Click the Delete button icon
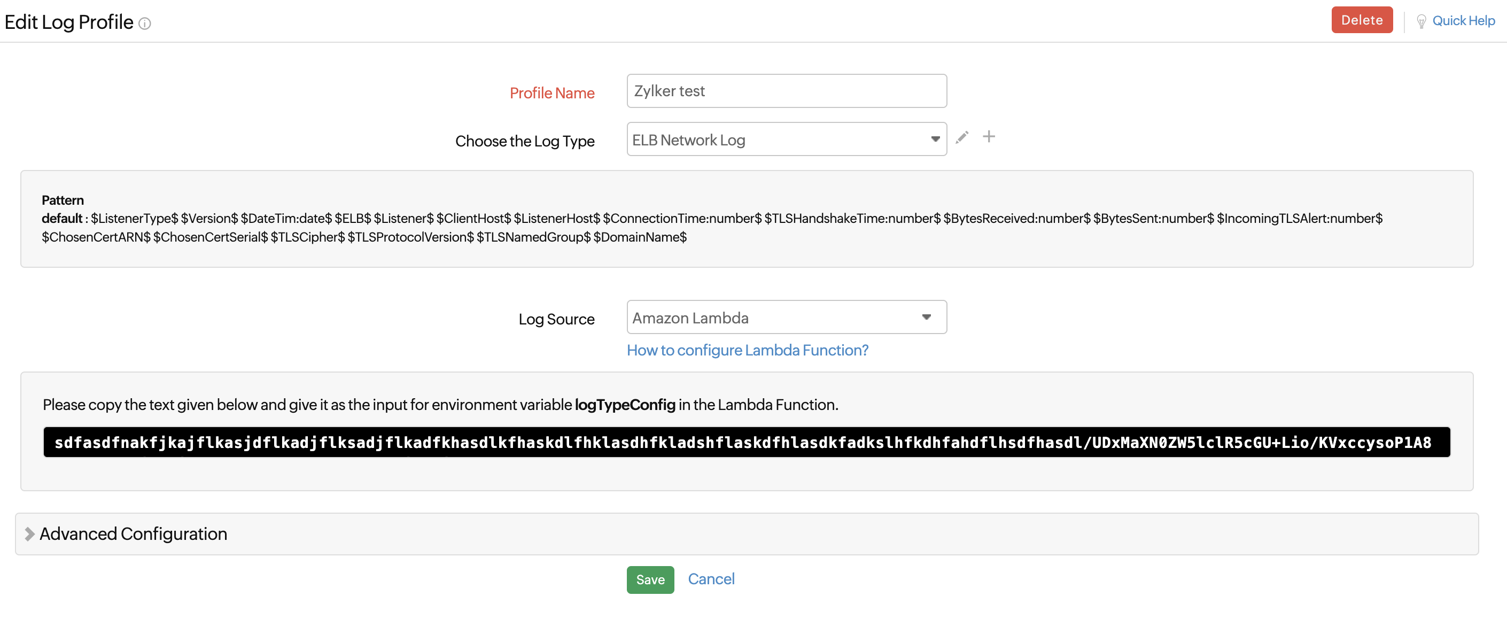Viewport: 1507px width, 619px height. point(1362,20)
